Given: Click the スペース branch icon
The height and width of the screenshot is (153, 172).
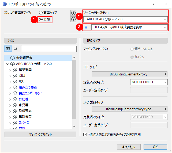Looking at the screenshot, I should [15, 123].
